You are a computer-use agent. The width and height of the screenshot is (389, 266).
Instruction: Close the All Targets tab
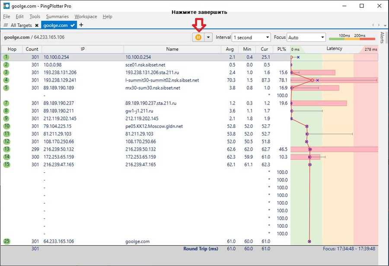(x=37, y=25)
